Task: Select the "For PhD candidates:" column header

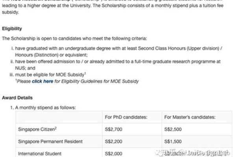Action: [126, 117]
